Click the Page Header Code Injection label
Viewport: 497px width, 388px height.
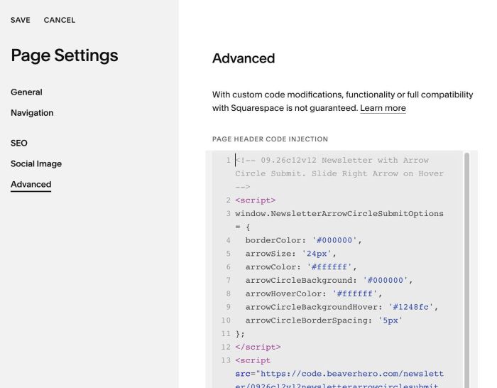tap(270, 139)
